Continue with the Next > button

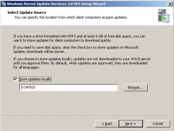click(131, 124)
